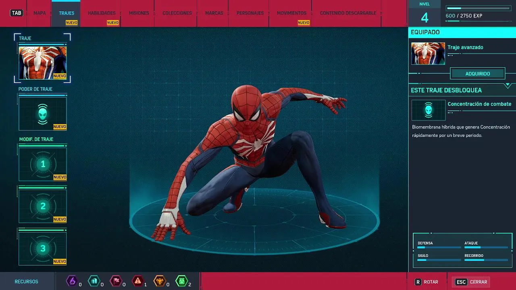The width and height of the screenshot is (516, 290).
Task: Click the Traje avanzado name text
Action: [x=465, y=47]
